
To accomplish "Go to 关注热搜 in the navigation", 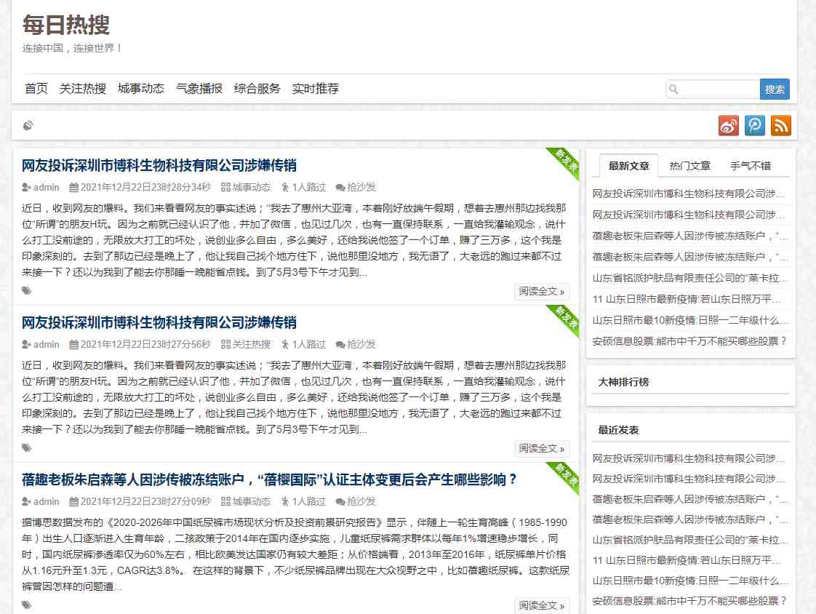I will 83,89.
